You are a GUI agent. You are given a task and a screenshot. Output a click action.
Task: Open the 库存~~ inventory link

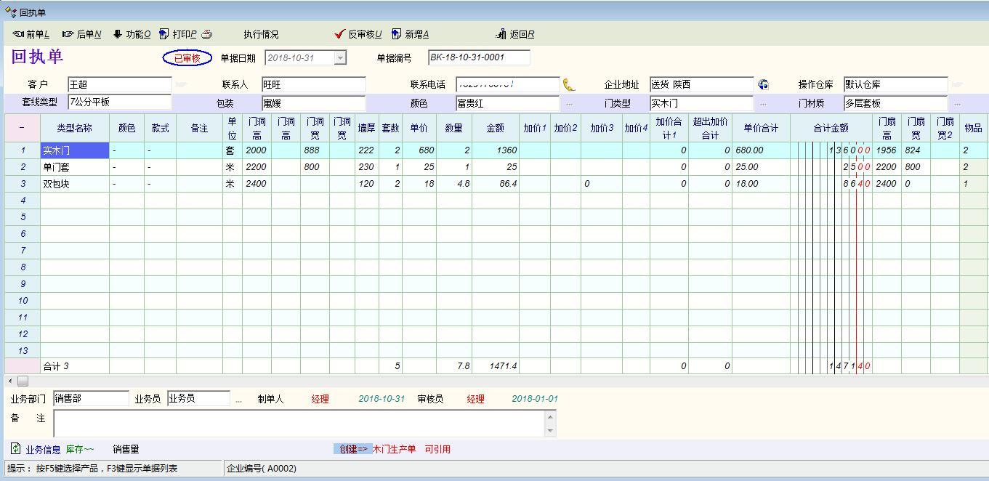tap(80, 450)
